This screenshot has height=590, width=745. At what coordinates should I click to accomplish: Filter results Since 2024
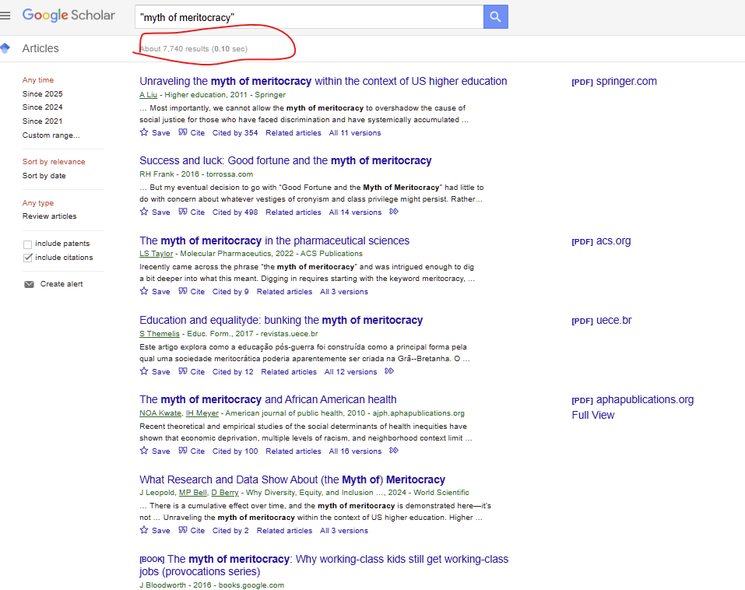(42, 107)
